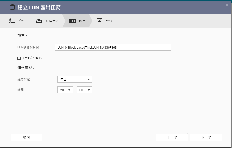The width and height of the screenshot is (232, 148).
Task: Expand the hour dropdown showing 20
Action: pos(65,90)
